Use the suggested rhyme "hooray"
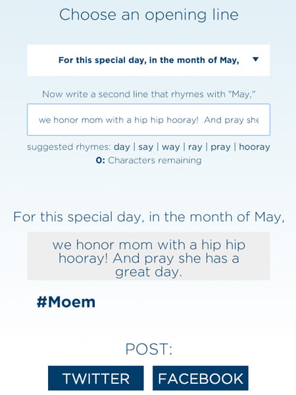 [255, 147]
